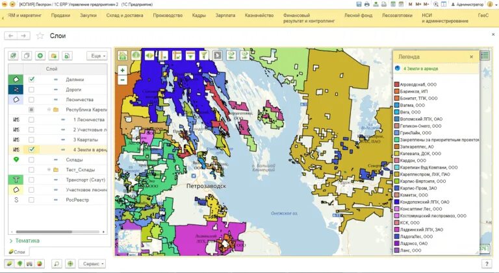The height and width of the screenshot is (273, 499).
Task: Enable the Дороги layer checkbox
Action: click(x=31, y=89)
